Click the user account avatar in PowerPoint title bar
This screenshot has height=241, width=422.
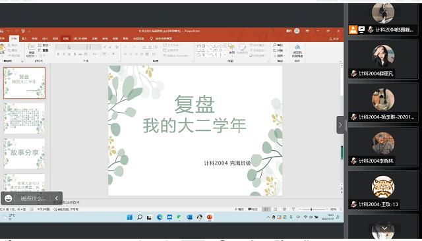point(297,31)
